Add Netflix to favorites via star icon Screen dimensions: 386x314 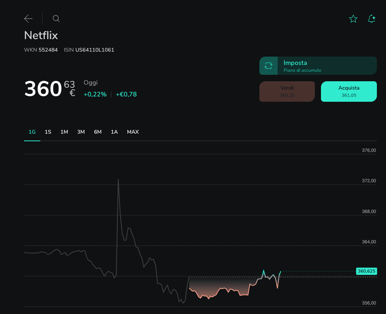(x=353, y=19)
